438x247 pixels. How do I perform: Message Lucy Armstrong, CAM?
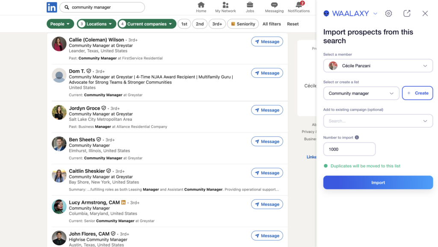(x=267, y=204)
